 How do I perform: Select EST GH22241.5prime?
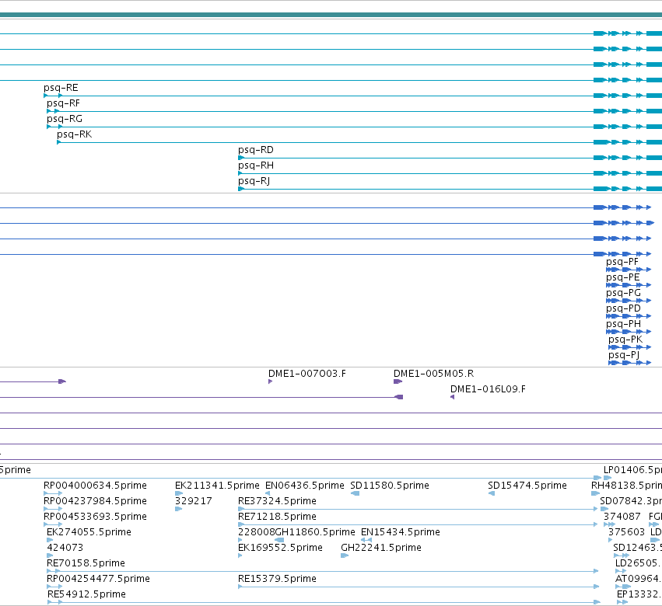click(x=381, y=548)
